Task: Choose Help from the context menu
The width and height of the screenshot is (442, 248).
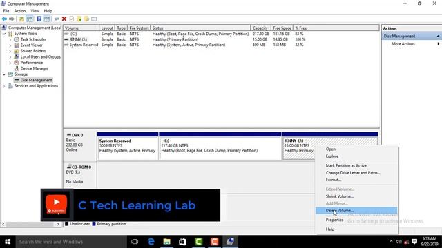Action: [356, 229]
